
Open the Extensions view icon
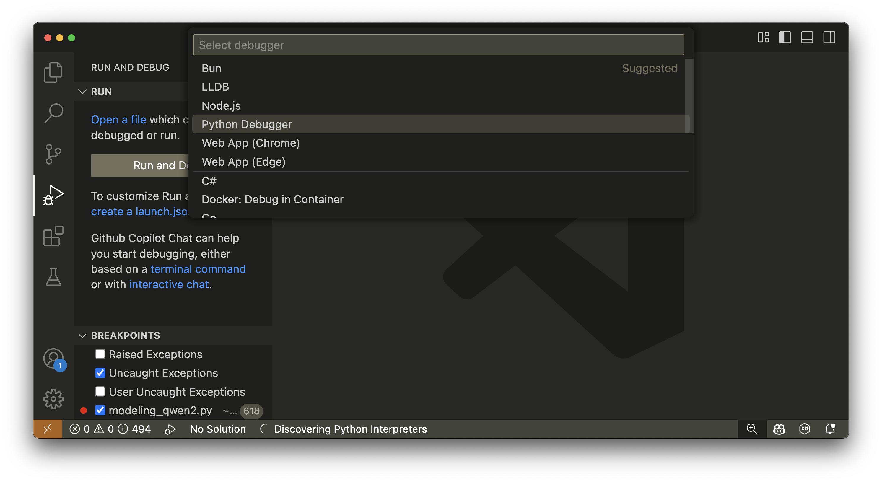click(x=53, y=236)
